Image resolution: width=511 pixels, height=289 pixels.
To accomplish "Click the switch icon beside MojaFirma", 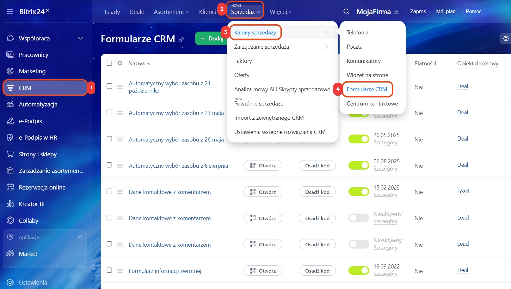I will coord(396,12).
